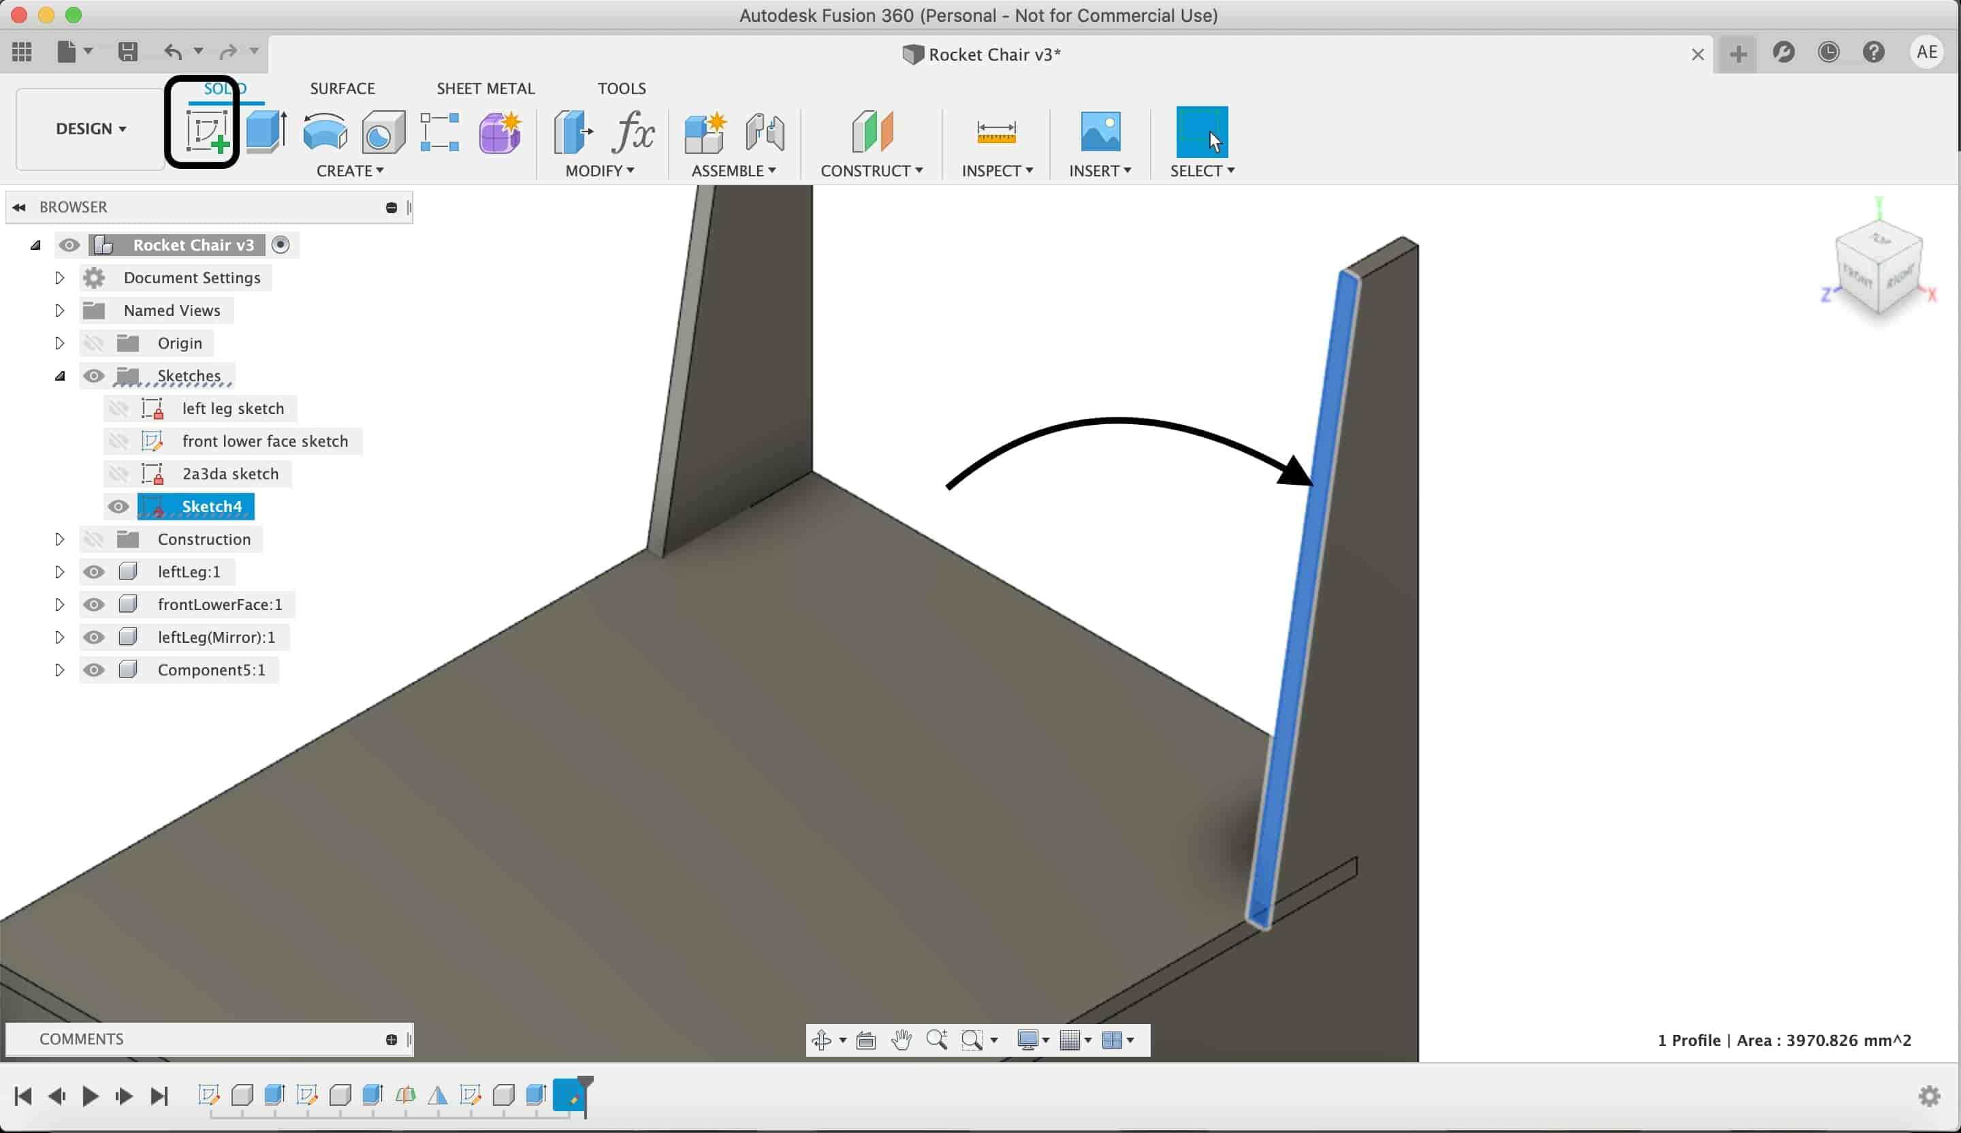Screen dimensions: 1961x1133
Task: Open the ASSEMBLE dropdown menu
Action: point(734,170)
